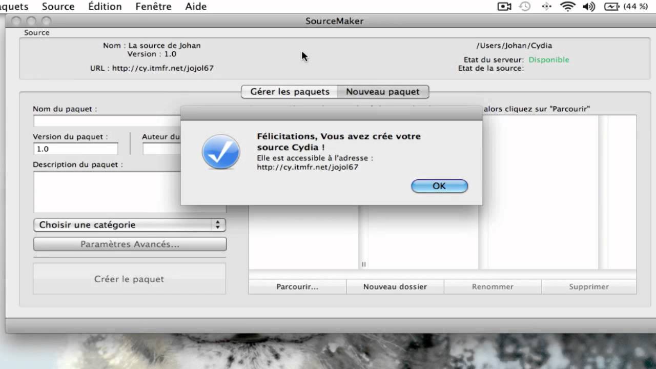656x369 pixels.
Task: Create a Nouveau dossier
Action: tap(395, 286)
